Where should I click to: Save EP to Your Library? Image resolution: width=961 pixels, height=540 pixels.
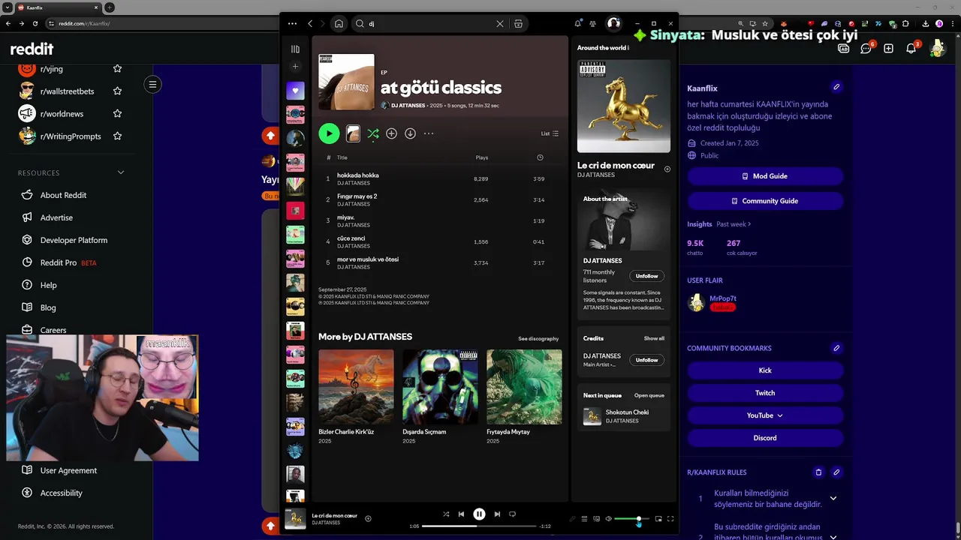coord(391,133)
